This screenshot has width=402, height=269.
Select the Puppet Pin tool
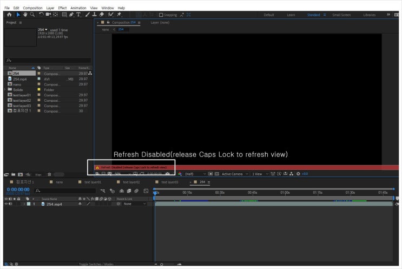pos(119,15)
